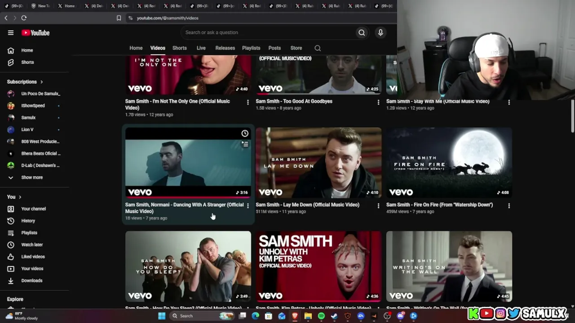Switch to the channel Shorts tab
This screenshot has height=323, width=575.
coord(180,48)
